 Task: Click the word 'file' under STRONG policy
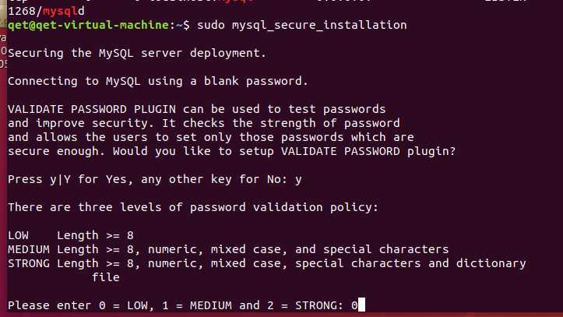click(x=105, y=277)
